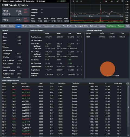Select the green Sep18 17 P trade
Screen dimensions: 130x137
[64, 122]
